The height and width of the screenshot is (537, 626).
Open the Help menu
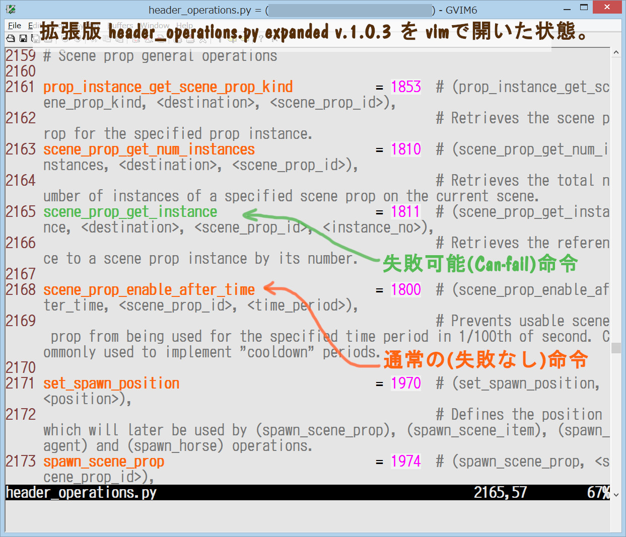[184, 26]
